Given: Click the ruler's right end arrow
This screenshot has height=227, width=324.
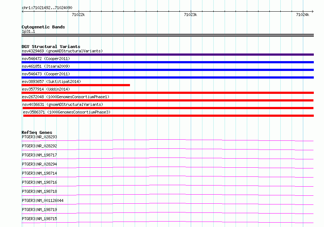Looking at the screenshot, I should (313, 11).
